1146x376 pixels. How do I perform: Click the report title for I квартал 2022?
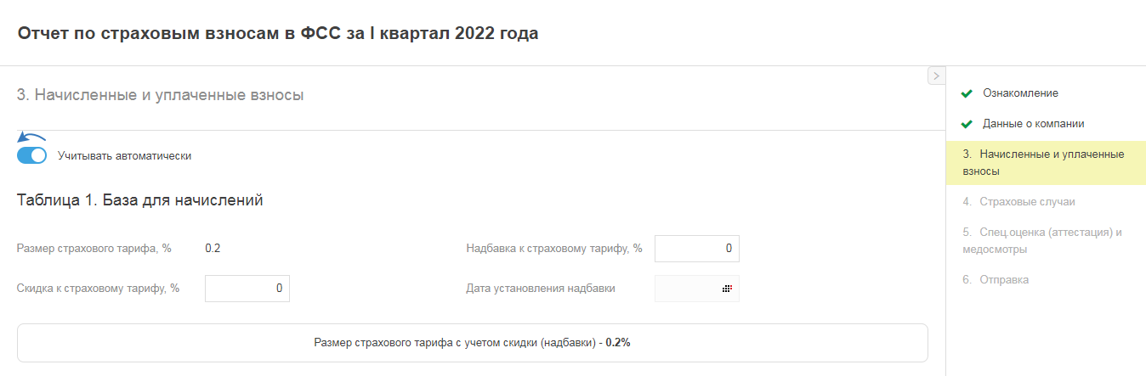277,34
